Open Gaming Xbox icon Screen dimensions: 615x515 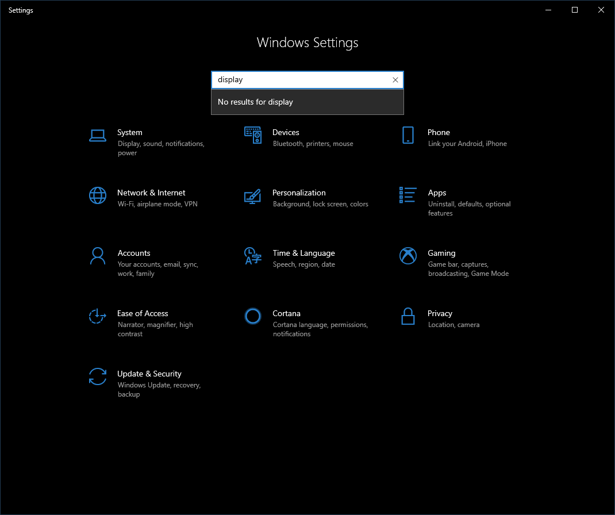coord(408,256)
